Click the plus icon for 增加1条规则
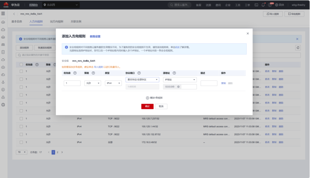The width and height of the screenshot is (310, 178). pyautogui.click(x=147, y=98)
